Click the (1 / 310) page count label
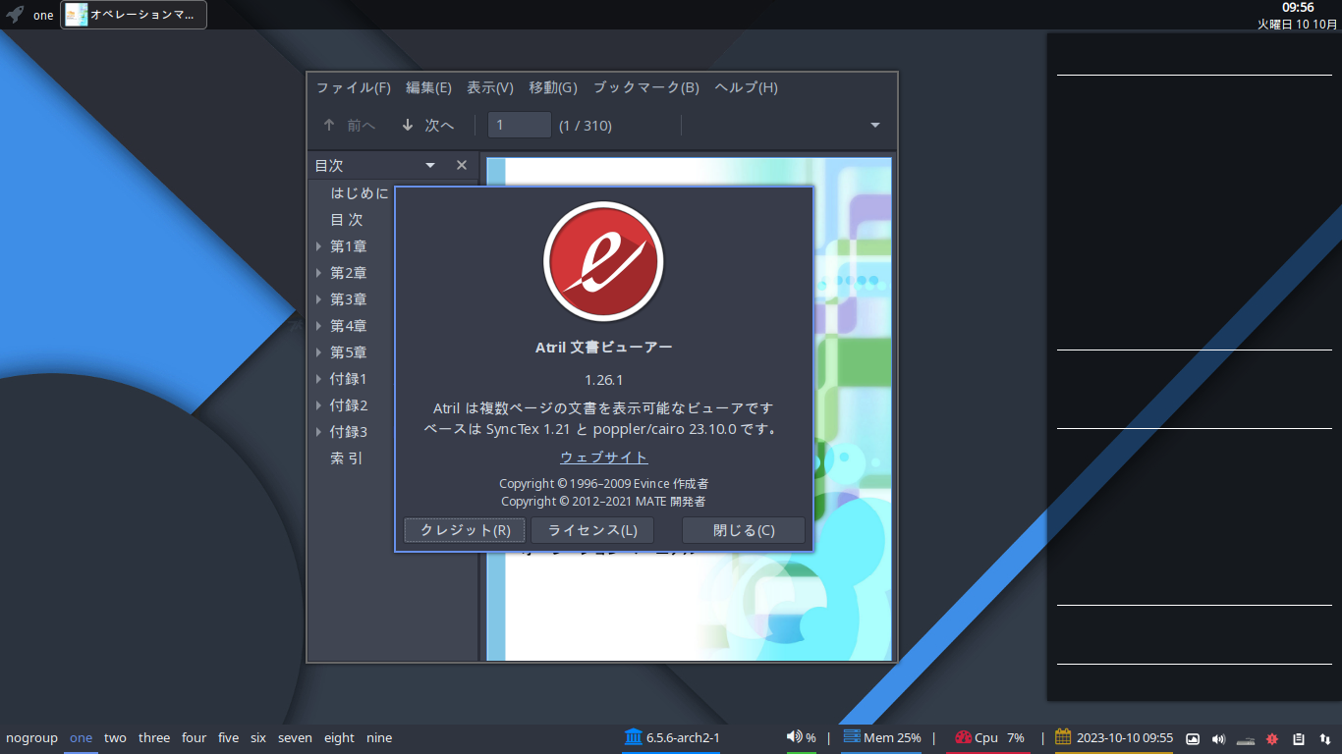1342x754 pixels. (586, 126)
